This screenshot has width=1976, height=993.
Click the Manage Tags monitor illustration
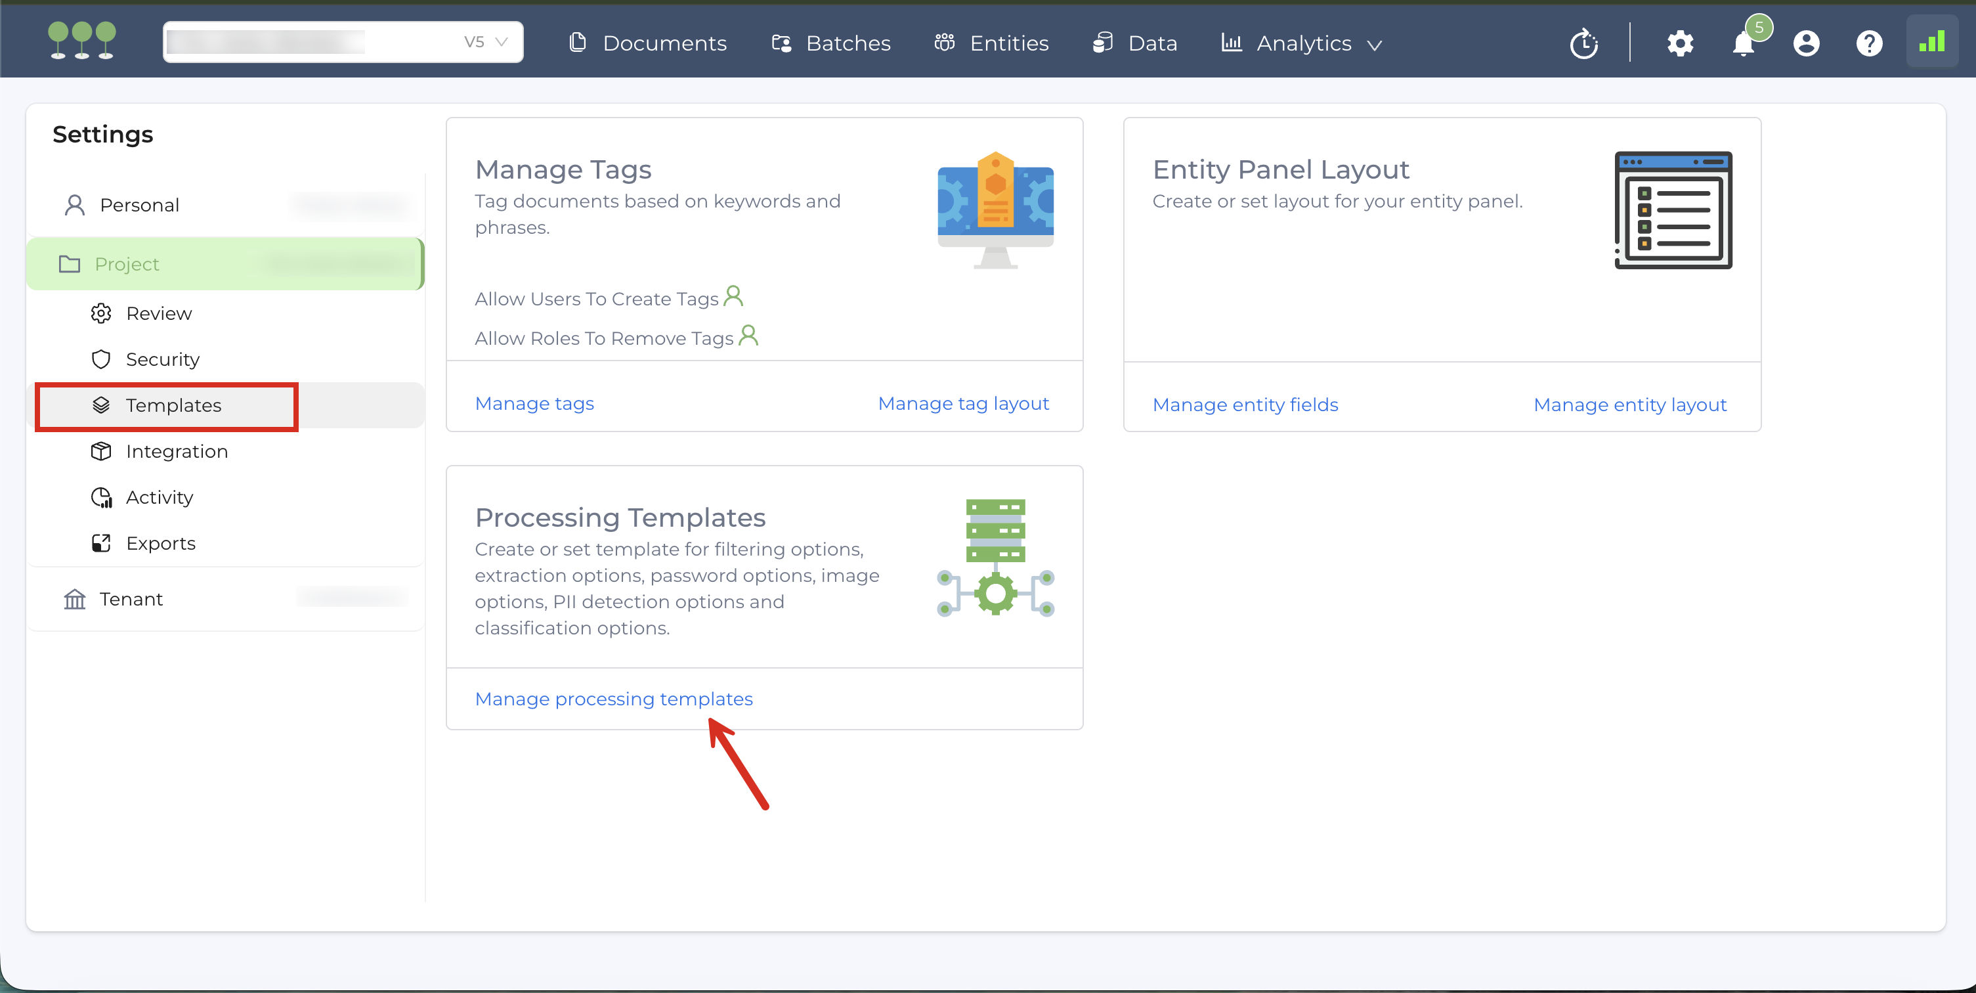tap(995, 210)
